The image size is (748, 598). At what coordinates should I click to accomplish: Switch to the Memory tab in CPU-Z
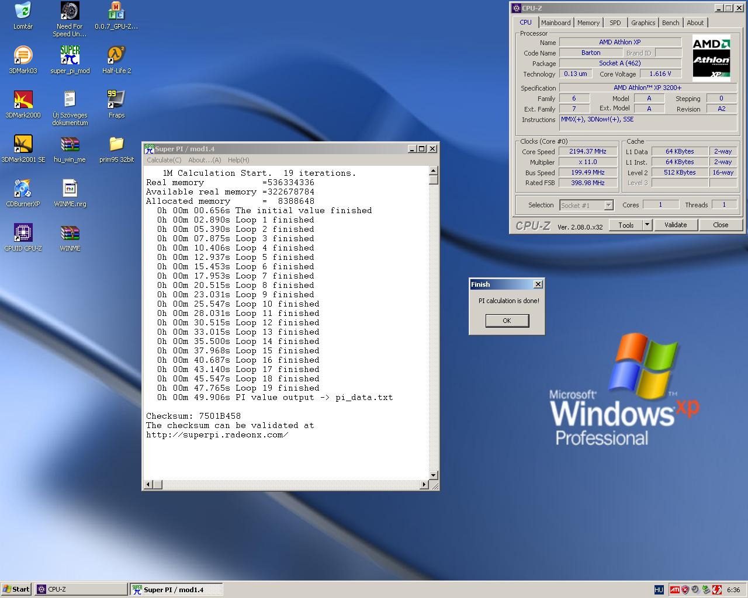(588, 23)
